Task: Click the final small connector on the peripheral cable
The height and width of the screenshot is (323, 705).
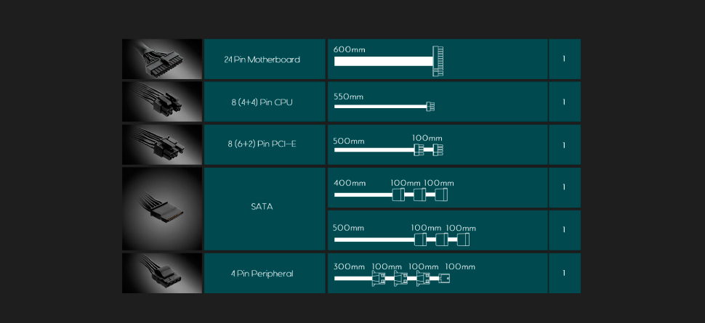Action: pos(444,278)
